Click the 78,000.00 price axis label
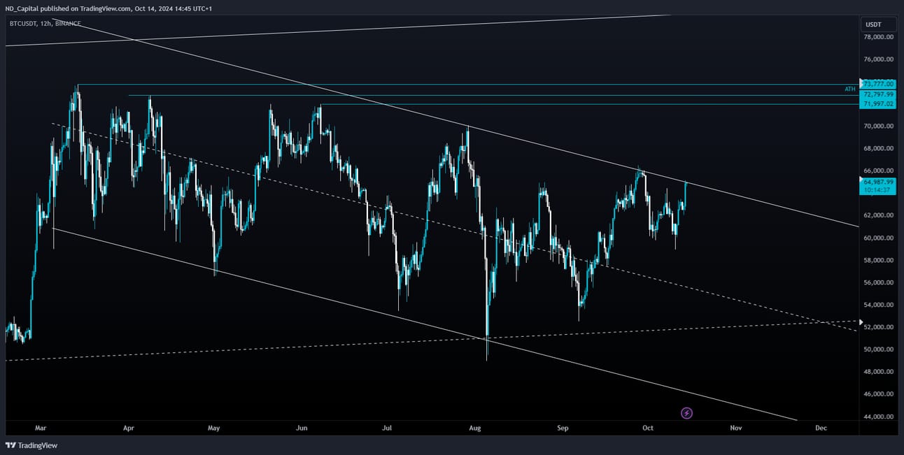 tap(879, 37)
